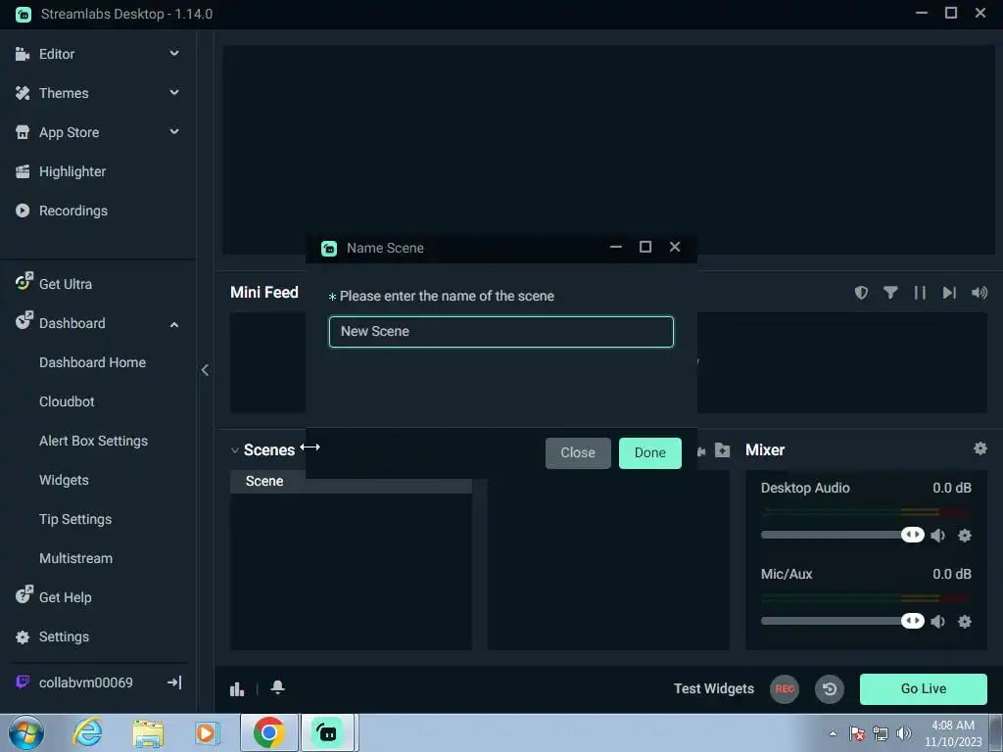Log out using the arrow icon beside collabvm00069

[174, 682]
